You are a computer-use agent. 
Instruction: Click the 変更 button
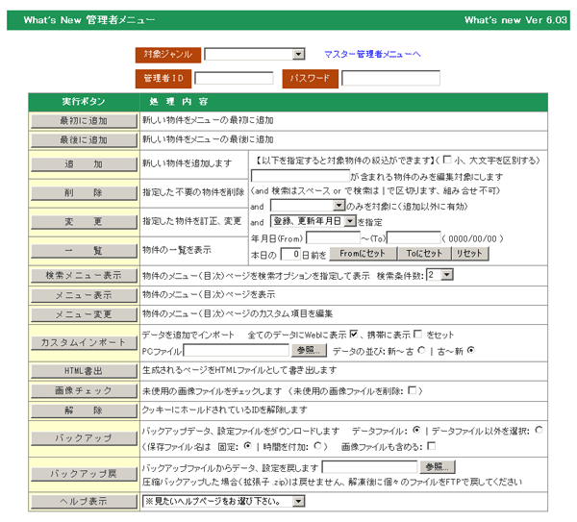[x=84, y=222]
